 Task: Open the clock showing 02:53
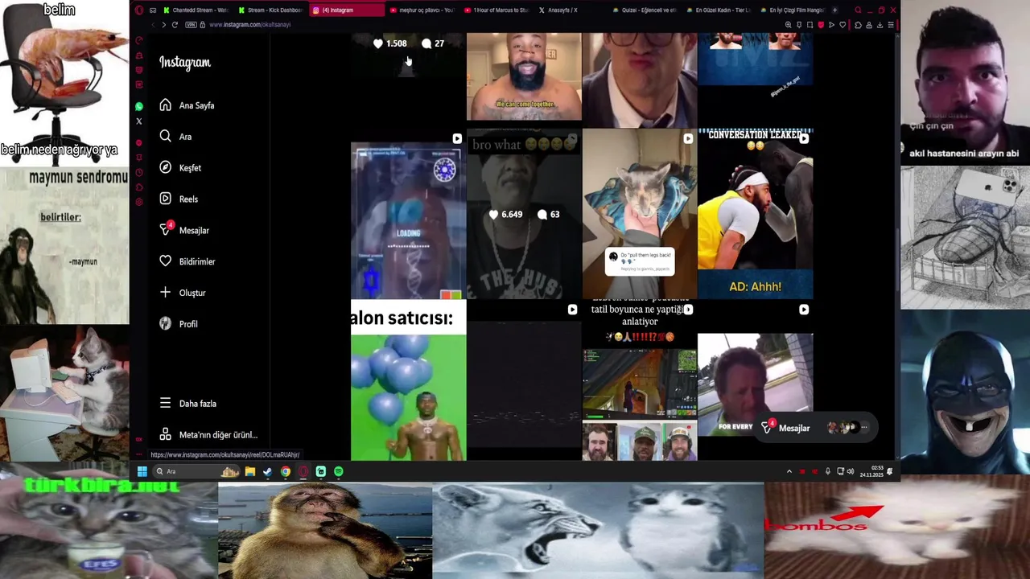pos(871,471)
